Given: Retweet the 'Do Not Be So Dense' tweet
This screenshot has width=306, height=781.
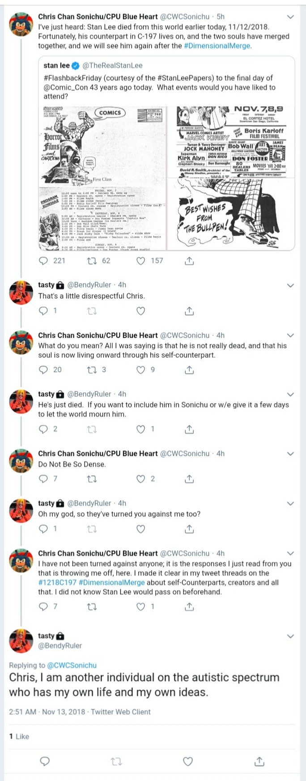Looking at the screenshot, I should [92, 479].
